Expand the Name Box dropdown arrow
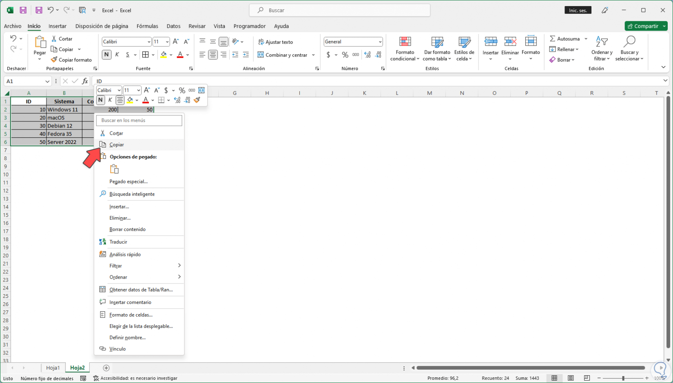This screenshot has height=383, width=673. pos(47,81)
